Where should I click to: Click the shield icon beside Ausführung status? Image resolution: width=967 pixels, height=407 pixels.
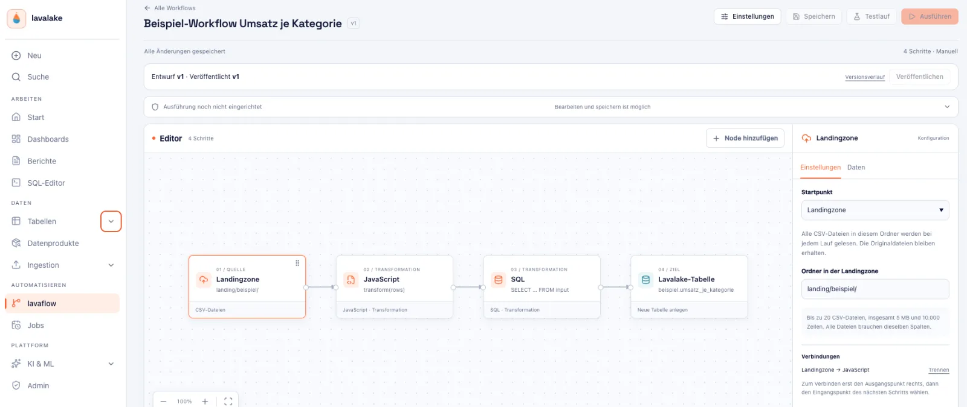coord(155,107)
